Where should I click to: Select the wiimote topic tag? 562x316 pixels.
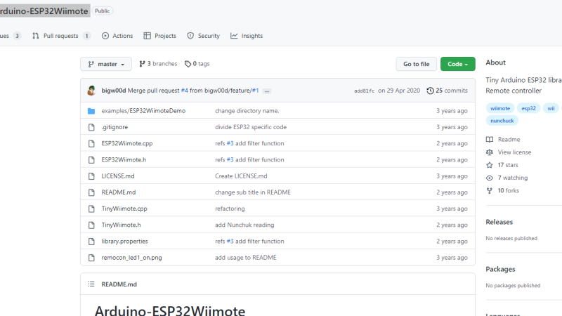(x=500, y=108)
